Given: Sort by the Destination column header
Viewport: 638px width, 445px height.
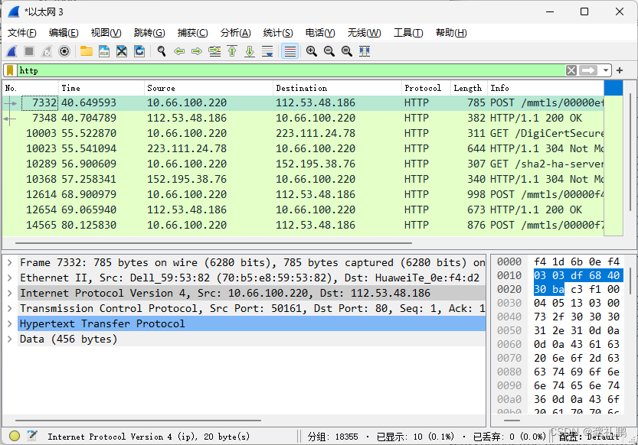Looking at the screenshot, I should tap(337, 88).
